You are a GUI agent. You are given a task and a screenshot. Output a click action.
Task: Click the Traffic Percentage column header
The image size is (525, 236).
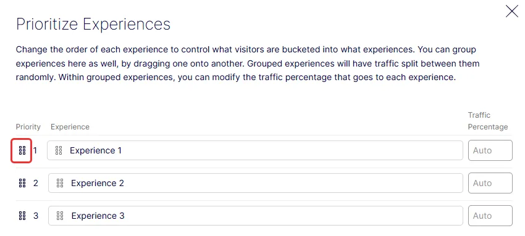point(488,121)
